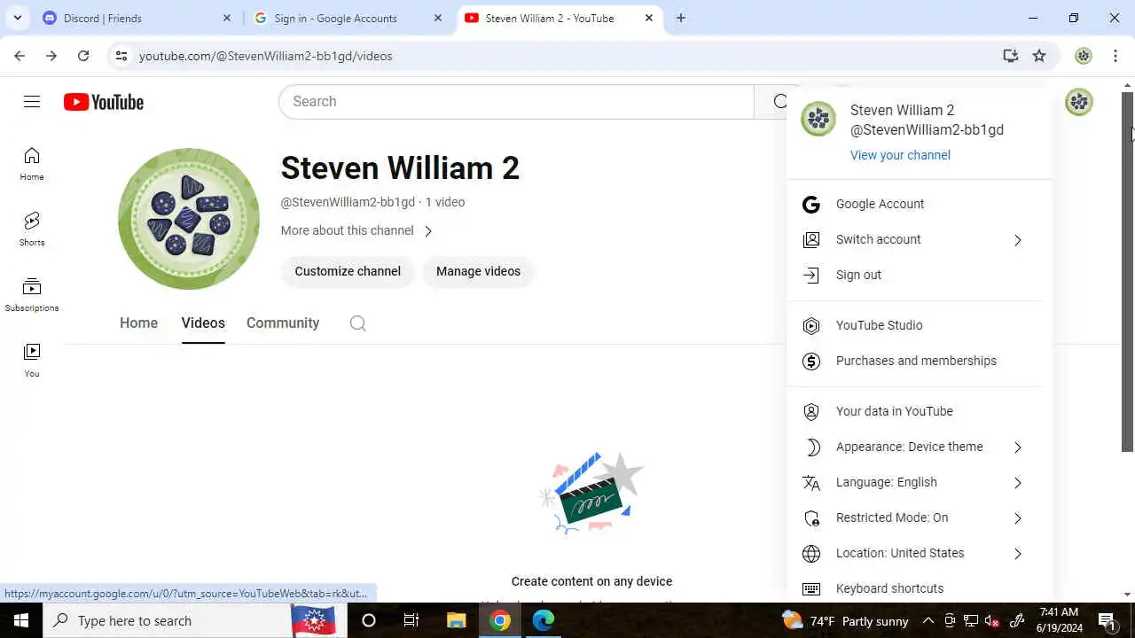Open the Chrome three-dot menu
The width and height of the screenshot is (1135, 638).
coord(1115,56)
